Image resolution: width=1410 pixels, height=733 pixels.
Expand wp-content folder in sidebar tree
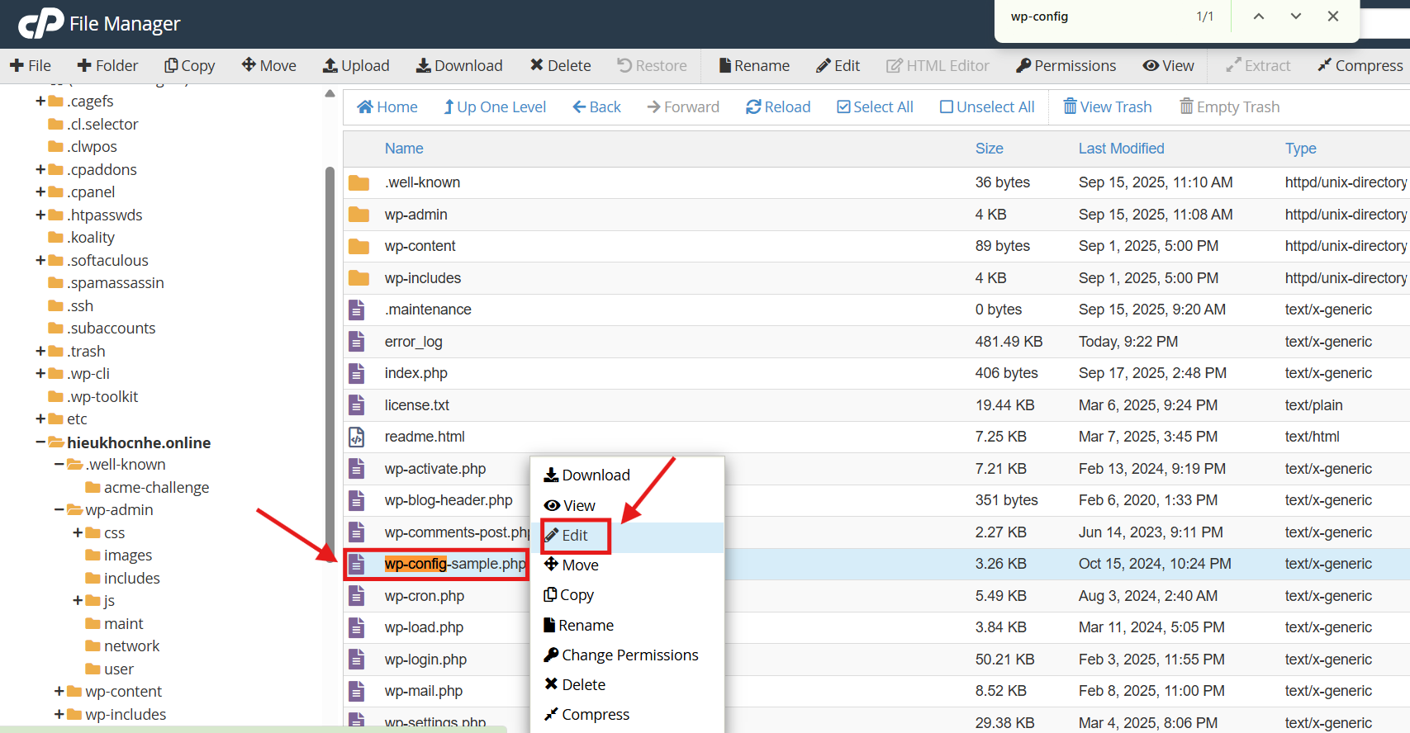click(59, 691)
